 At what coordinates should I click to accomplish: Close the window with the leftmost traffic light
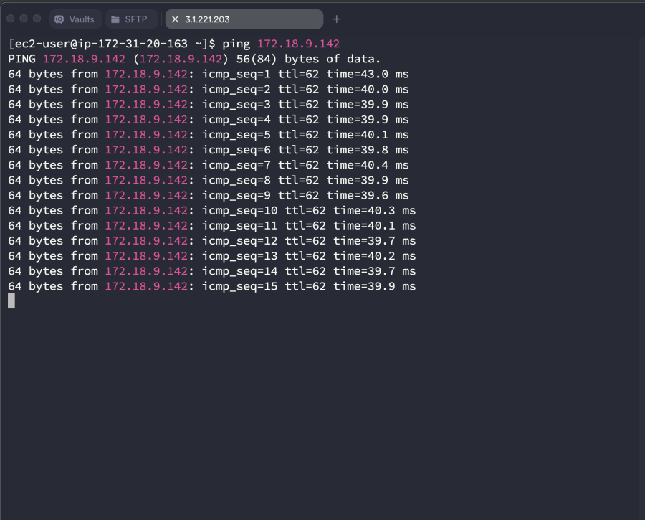pyautogui.click(x=11, y=19)
